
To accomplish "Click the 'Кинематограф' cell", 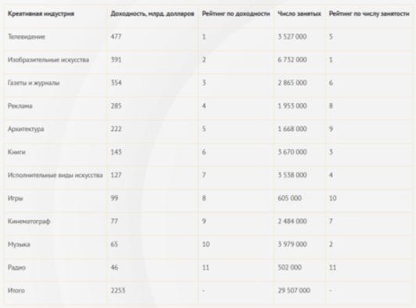I will point(29,221).
